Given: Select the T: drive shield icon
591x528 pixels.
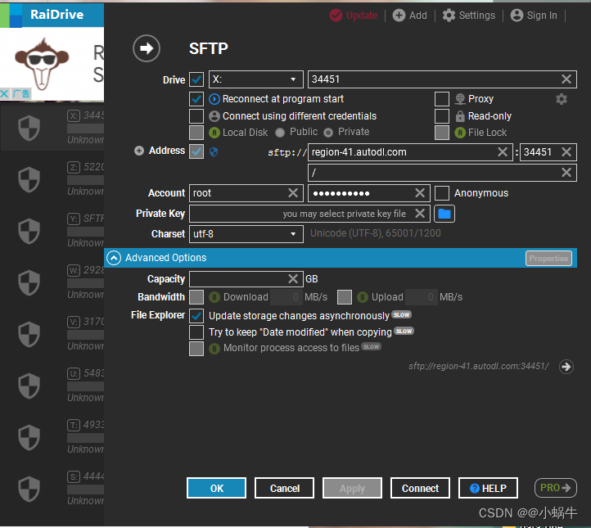Looking at the screenshot, I should 29,438.
